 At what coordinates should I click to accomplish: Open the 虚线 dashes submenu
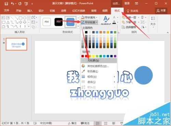(99, 82)
